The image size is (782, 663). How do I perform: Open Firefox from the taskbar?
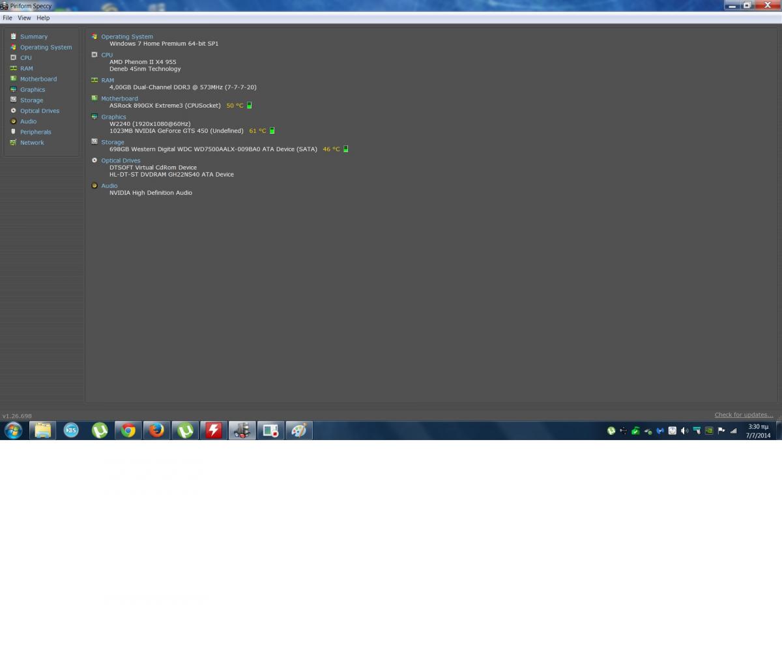[x=156, y=430]
